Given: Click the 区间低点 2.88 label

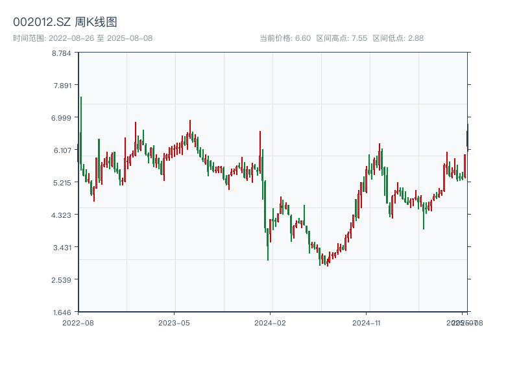Looking at the screenshot, I should coord(398,38).
